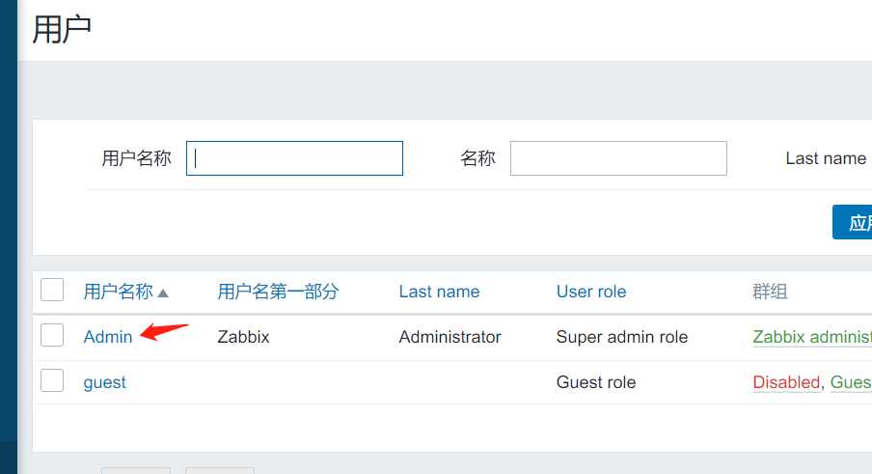The image size is (872, 474).
Task: Open the guest user link
Action: coord(104,382)
